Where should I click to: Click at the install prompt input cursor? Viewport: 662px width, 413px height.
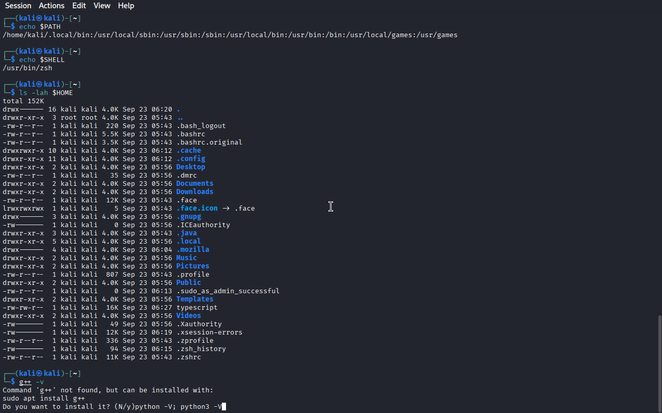click(x=224, y=407)
